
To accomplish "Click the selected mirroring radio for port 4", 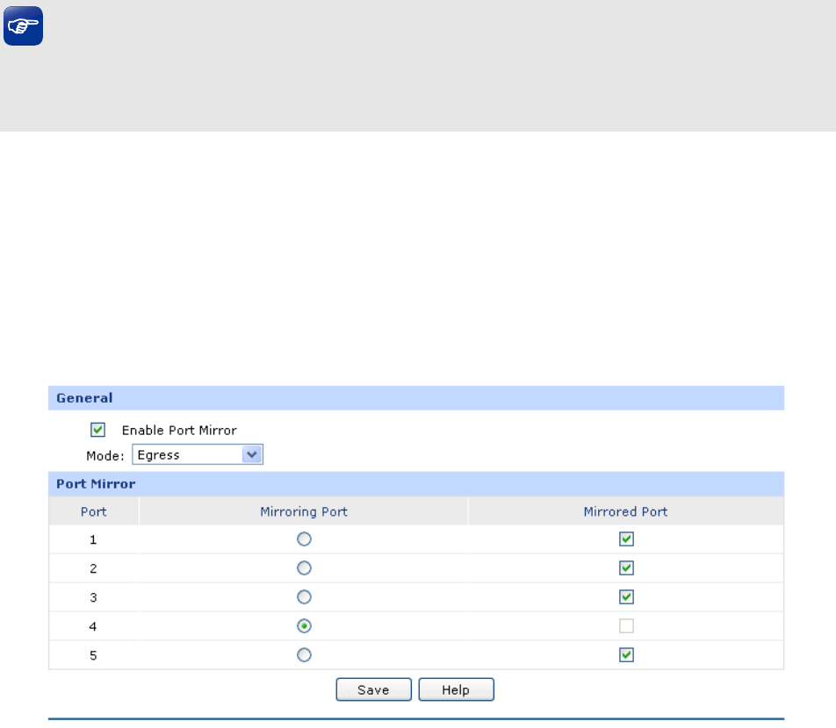I will click(x=304, y=626).
